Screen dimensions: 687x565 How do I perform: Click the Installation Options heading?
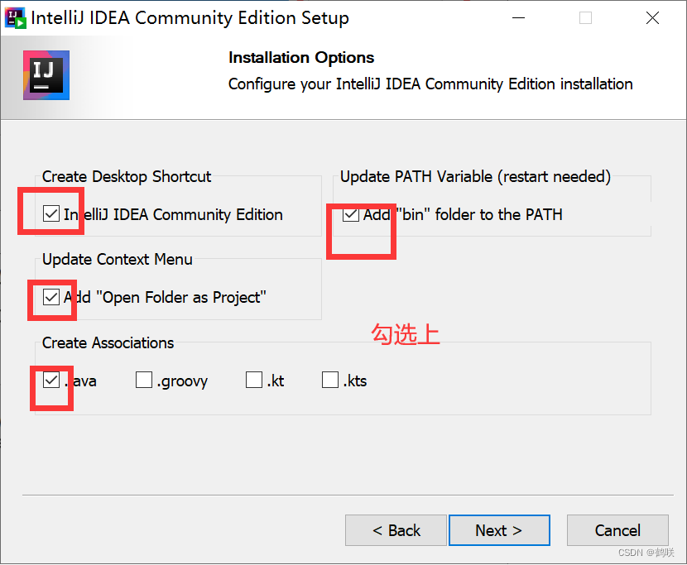click(300, 57)
